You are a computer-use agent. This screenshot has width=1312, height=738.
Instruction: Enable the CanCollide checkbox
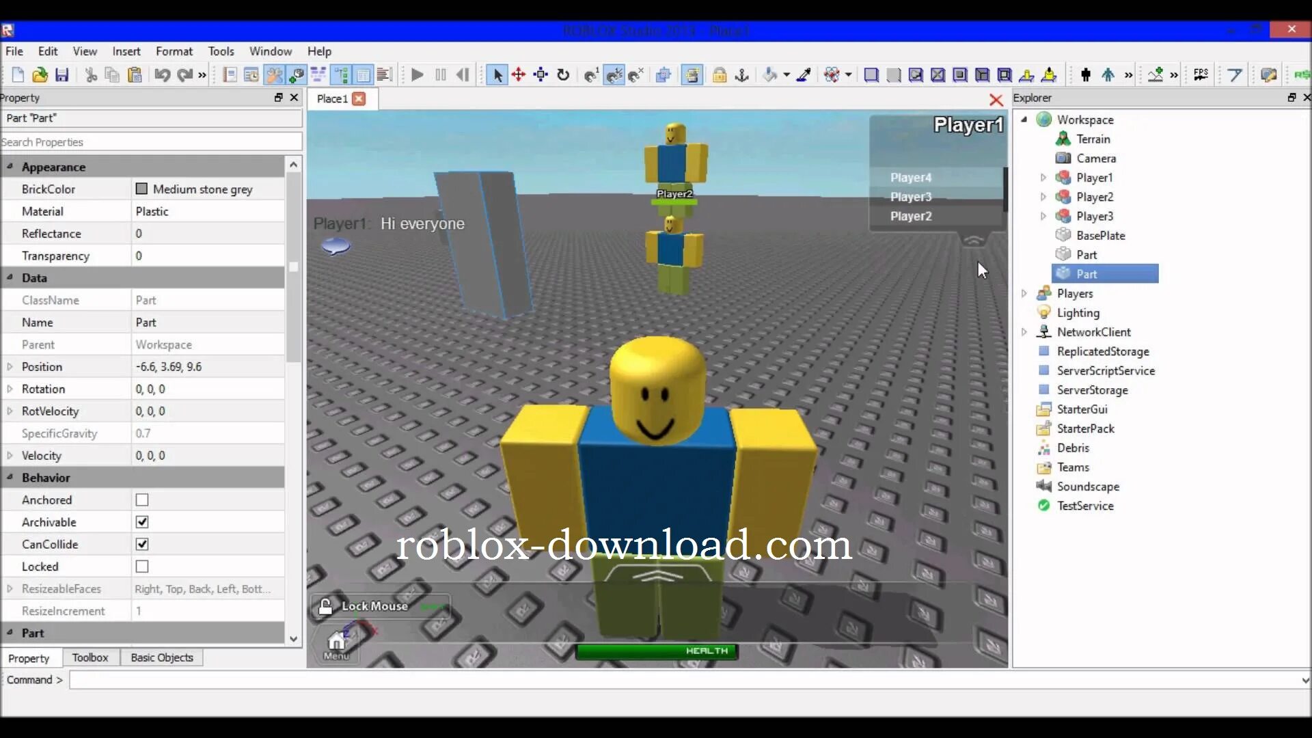[x=141, y=544]
